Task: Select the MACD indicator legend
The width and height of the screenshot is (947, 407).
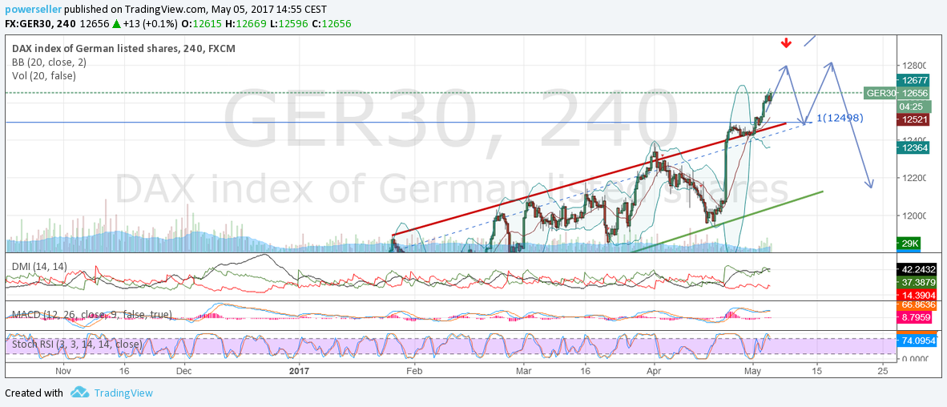Action: coord(92,315)
